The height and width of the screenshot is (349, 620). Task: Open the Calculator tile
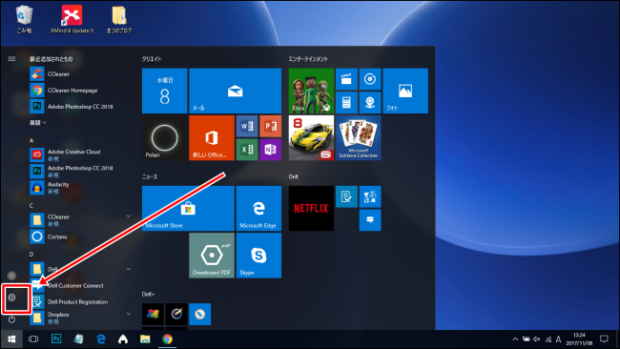tap(346, 102)
